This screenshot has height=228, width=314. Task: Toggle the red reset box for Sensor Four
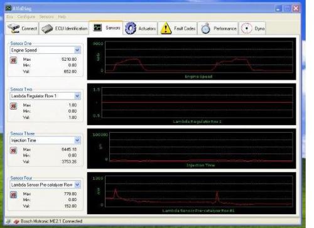click(x=14, y=195)
